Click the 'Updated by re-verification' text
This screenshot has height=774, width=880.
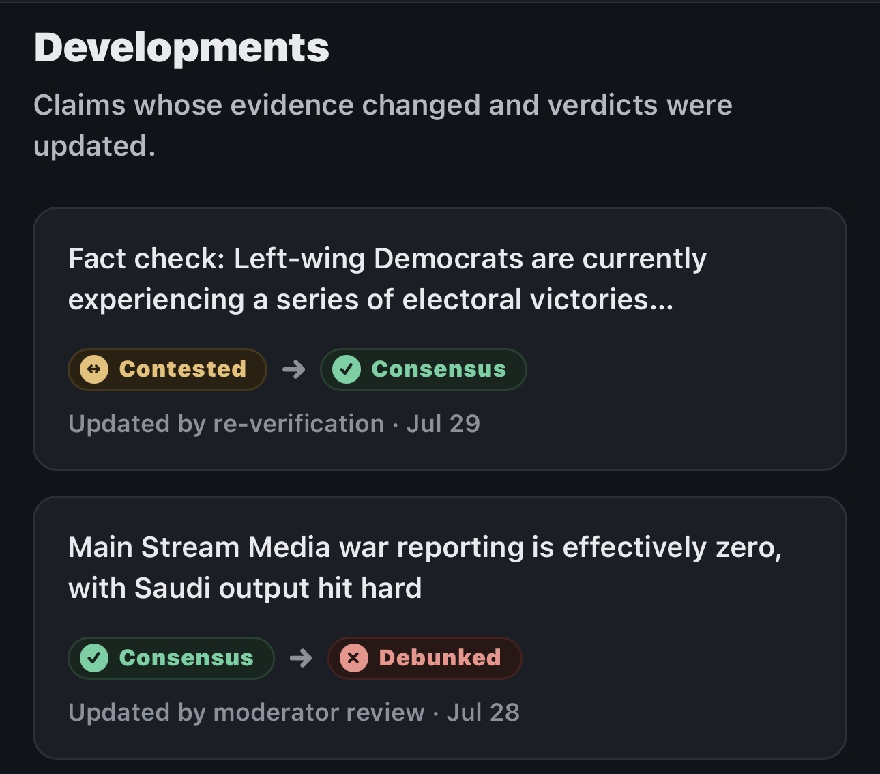pyautogui.click(x=226, y=424)
